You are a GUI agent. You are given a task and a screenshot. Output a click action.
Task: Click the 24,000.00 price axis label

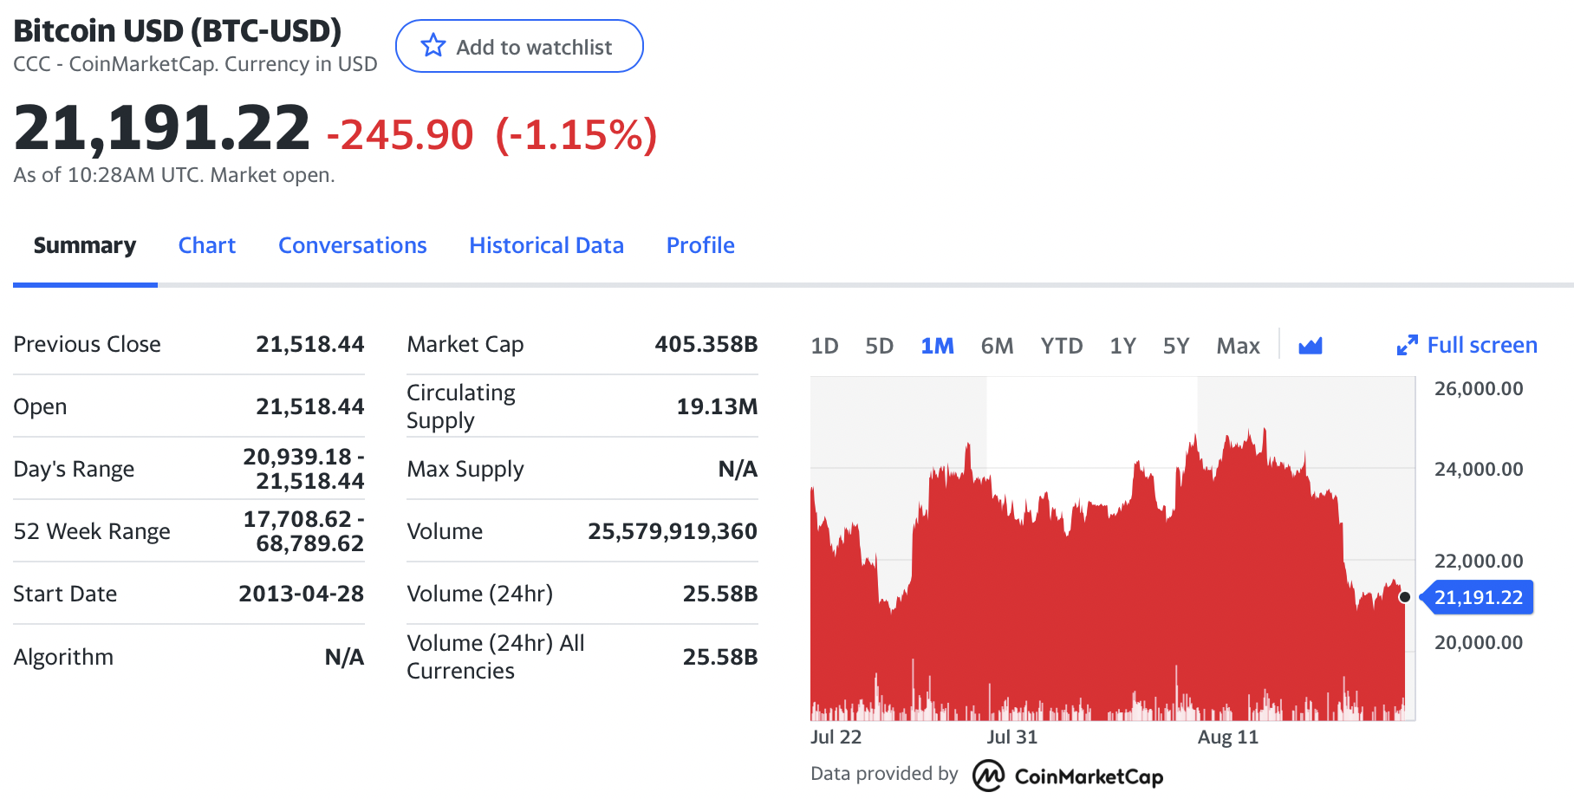click(x=1479, y=469)
